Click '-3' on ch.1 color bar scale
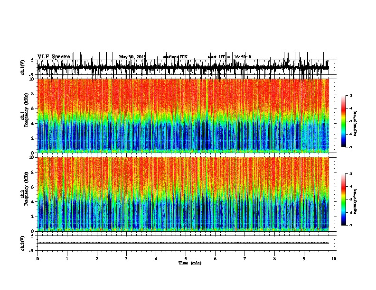Viewport: 376px width, 290px height. (350, 96)
